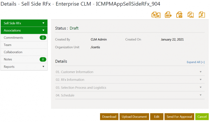Expand 03. Selection Process and Logistics

[200, 88]
